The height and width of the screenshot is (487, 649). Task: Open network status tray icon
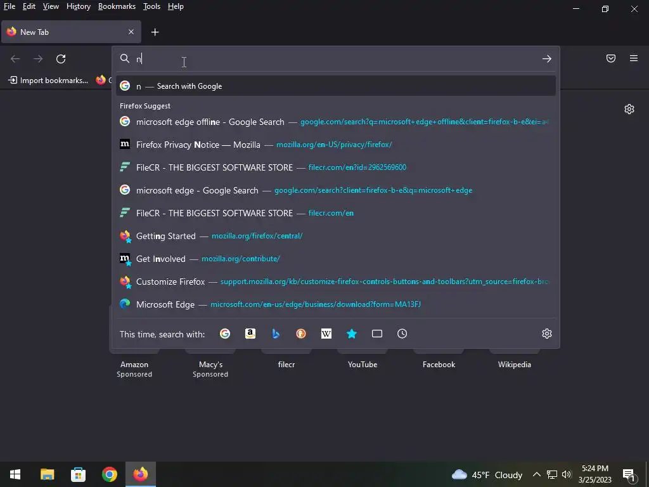pyautogui.click(x=552, y=474)
